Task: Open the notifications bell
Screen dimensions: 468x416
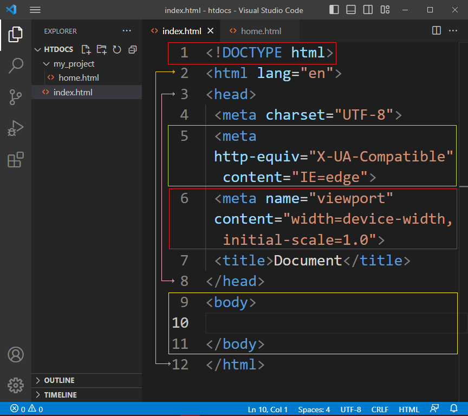Action: [454, 409]
